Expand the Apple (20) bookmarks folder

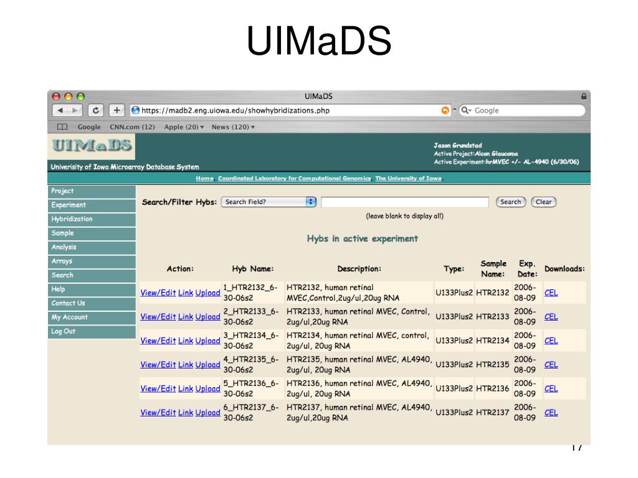coord(184,127)
